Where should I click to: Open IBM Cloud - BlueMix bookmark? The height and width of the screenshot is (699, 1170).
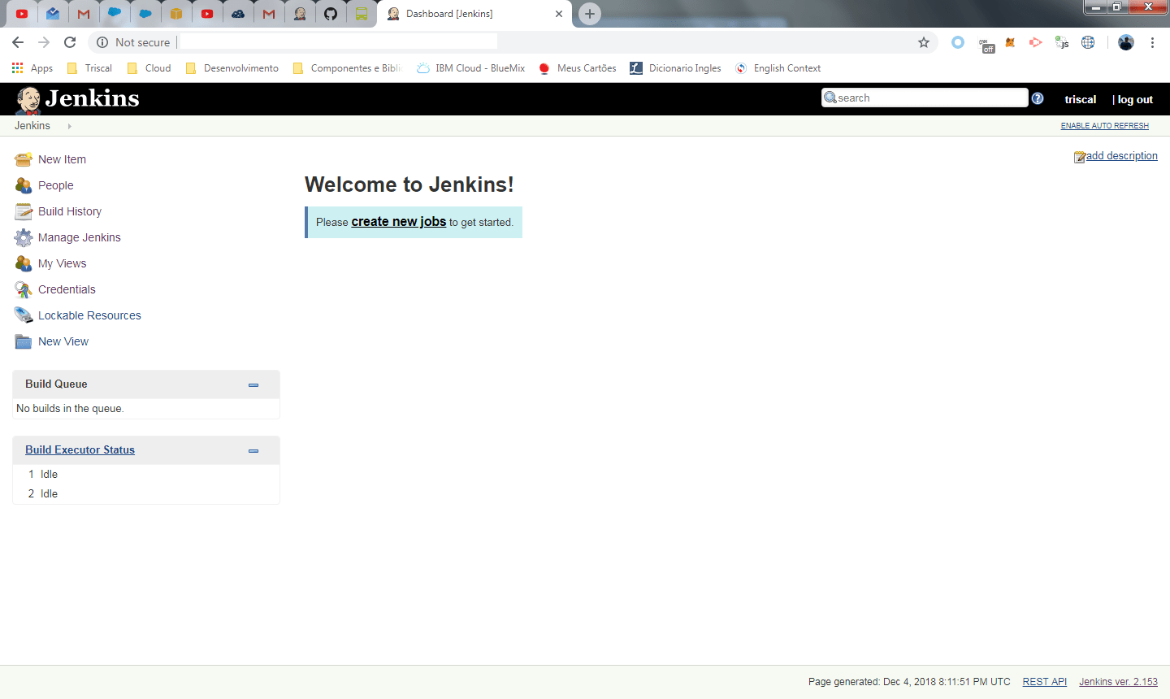click(x=471, y=68)
